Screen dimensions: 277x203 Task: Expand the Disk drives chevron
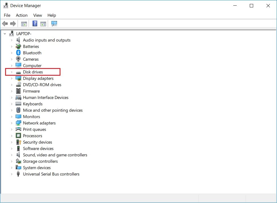[11, 72]
